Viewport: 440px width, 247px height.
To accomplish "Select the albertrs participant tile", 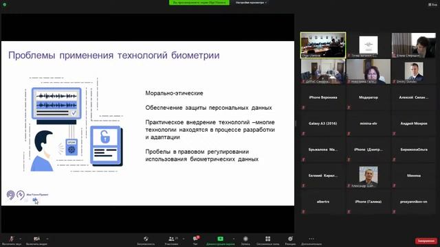I will (323, 202).
